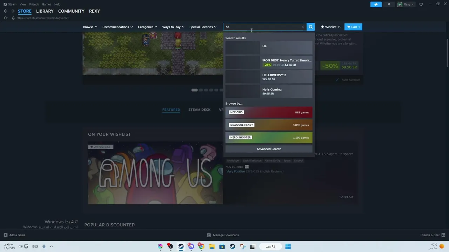The image size is (449, 252).
Task: Submit search with the magnifier button
Action: (310, 27)
